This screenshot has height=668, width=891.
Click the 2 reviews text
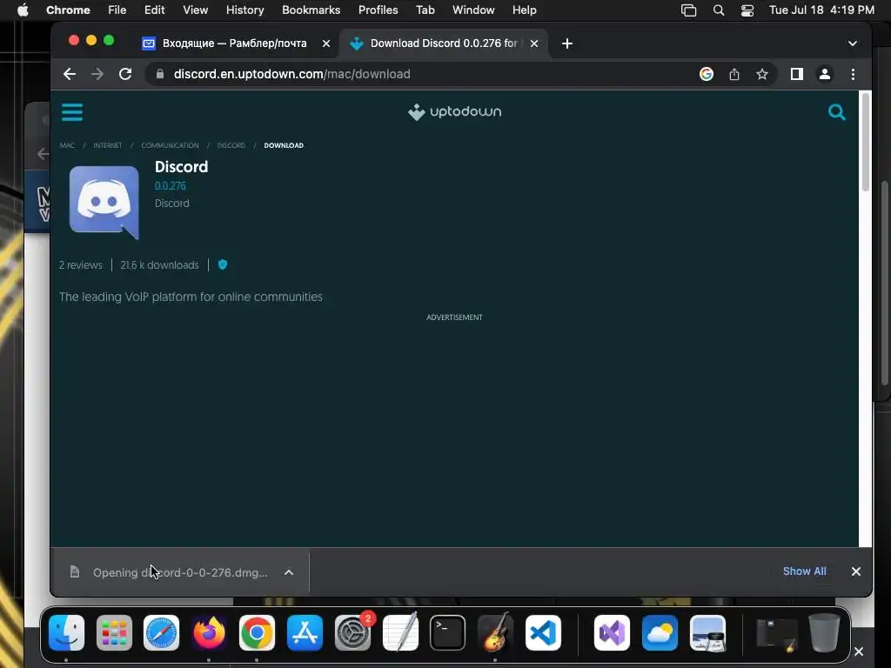[x=81, y=264]
